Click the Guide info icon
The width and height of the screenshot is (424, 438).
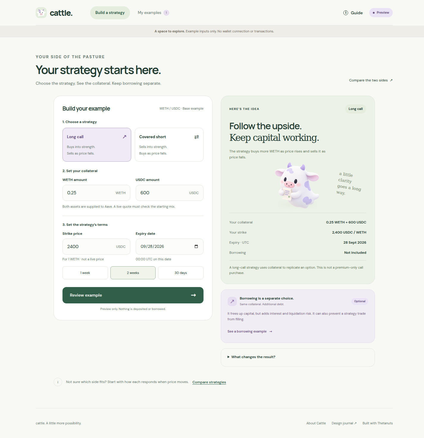[x=346, y=13]
